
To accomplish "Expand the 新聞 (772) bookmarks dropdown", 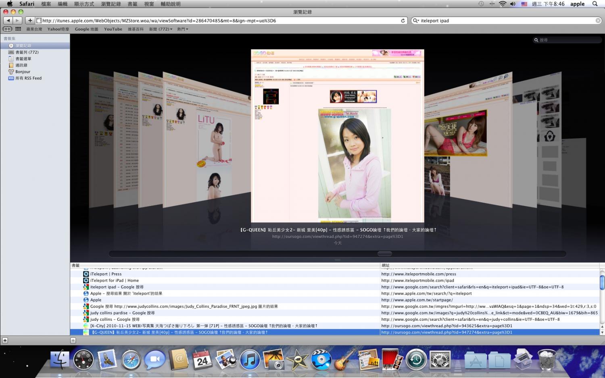I will pos(161,29).
